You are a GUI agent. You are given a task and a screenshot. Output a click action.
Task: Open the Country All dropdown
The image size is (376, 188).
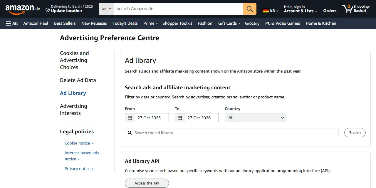click(256, 118)
